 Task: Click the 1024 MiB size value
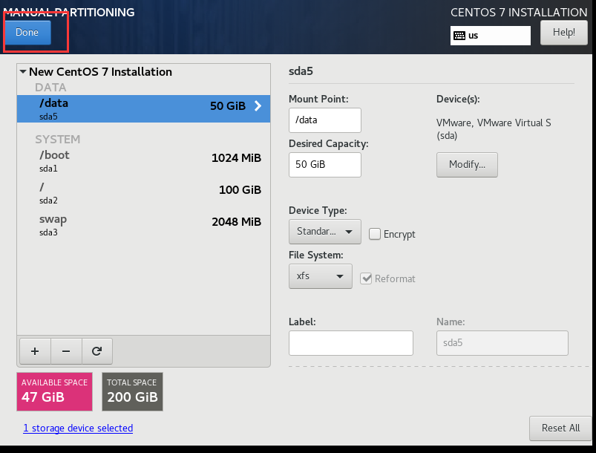coord(236,158)
